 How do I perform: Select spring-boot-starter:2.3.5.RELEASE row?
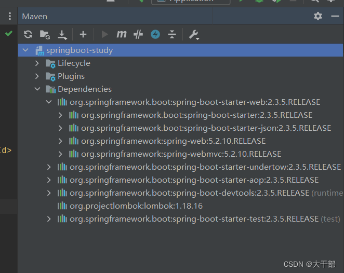point(180,115)
